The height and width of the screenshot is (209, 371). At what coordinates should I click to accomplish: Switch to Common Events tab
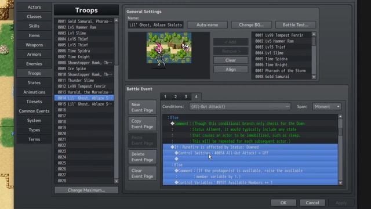(34, 111)
